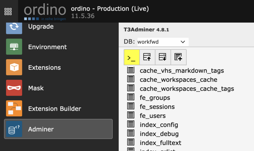Image resolution: width=254 pixels, height=151 pixels.
Task: Select data icon for fe_users
Action: [x=131, y=115]
